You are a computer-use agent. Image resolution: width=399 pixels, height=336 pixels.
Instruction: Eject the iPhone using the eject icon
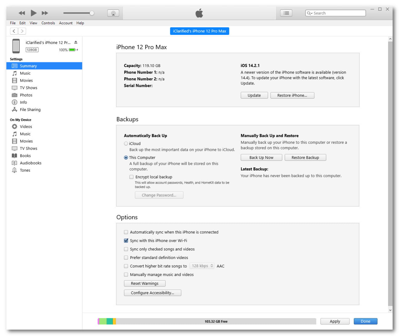point(76,42)
